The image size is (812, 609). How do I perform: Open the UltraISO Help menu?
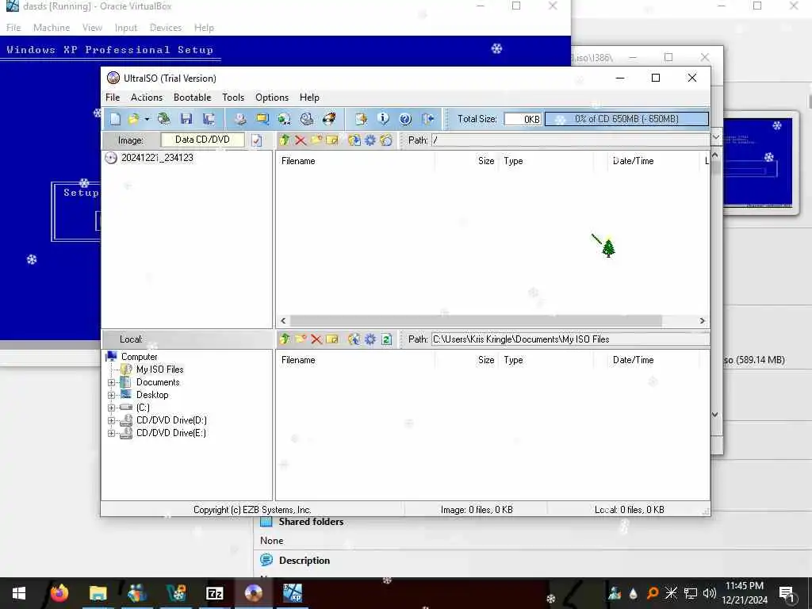[309, 98]
